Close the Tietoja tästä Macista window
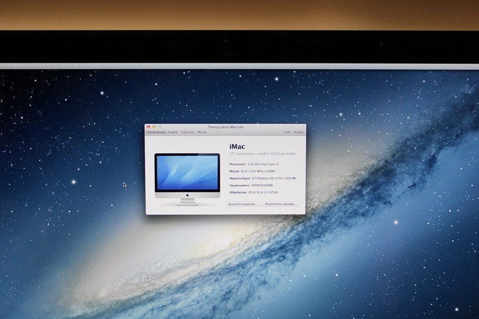The image size is (479, 319). point(148,127)
